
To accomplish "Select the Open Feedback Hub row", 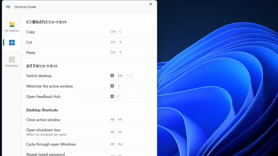I will coord(89,97).
